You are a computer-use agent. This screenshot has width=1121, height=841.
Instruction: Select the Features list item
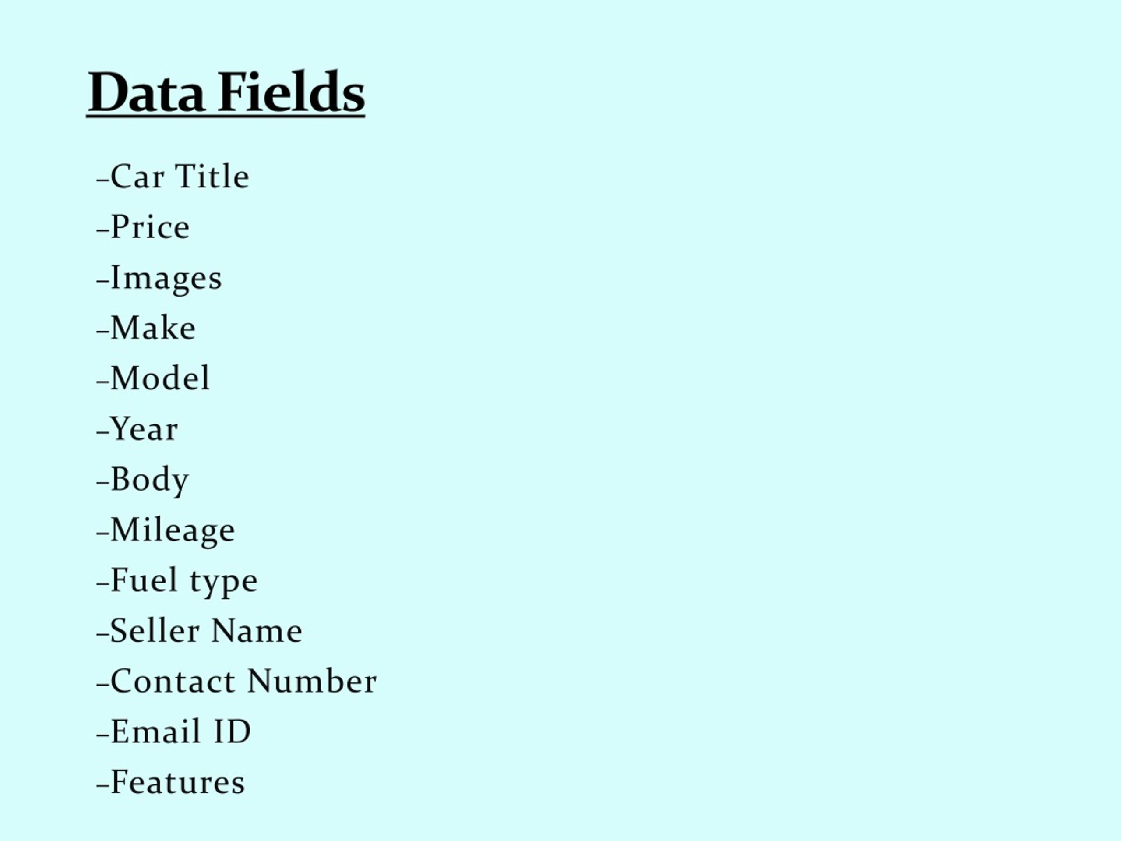(171, 782)
